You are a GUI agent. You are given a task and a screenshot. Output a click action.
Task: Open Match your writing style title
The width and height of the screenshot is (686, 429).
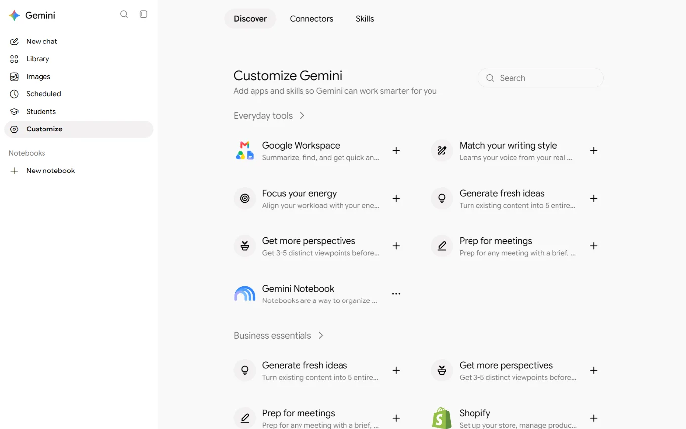pyautogui.click(x=508, y=145)
